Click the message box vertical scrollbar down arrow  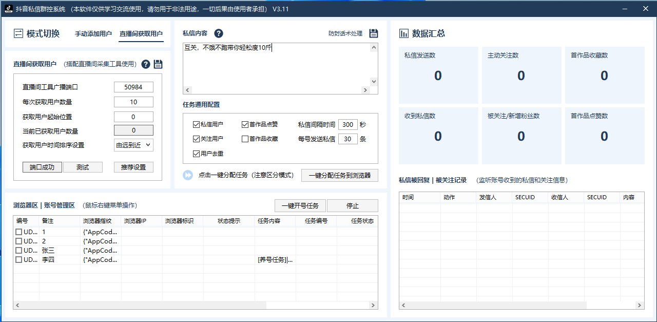point(374,81)
